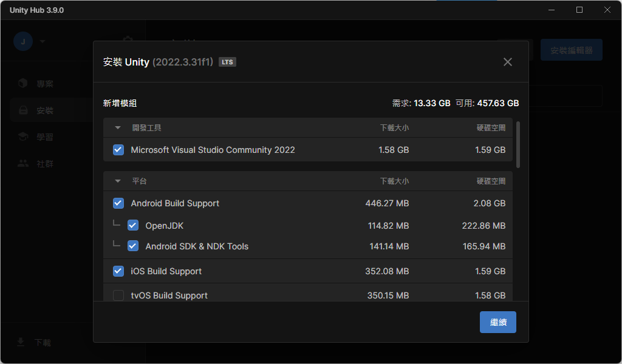
Task: Open the 下載 downloads panel
Action: 43,343
